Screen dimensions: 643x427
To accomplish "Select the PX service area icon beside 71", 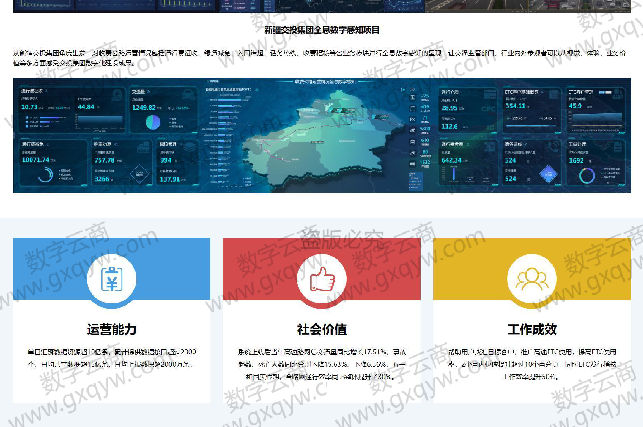I will point(412,120).
